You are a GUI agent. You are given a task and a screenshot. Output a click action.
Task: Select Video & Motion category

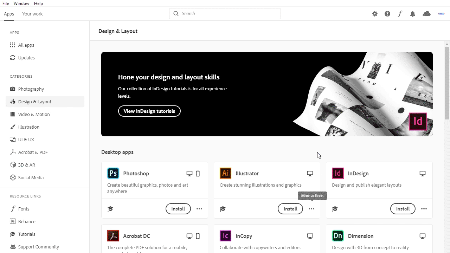coord(34,114)
